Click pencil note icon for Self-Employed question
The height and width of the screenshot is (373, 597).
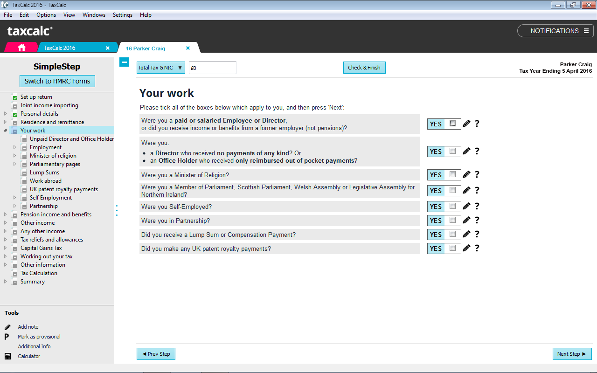point(466,207)
